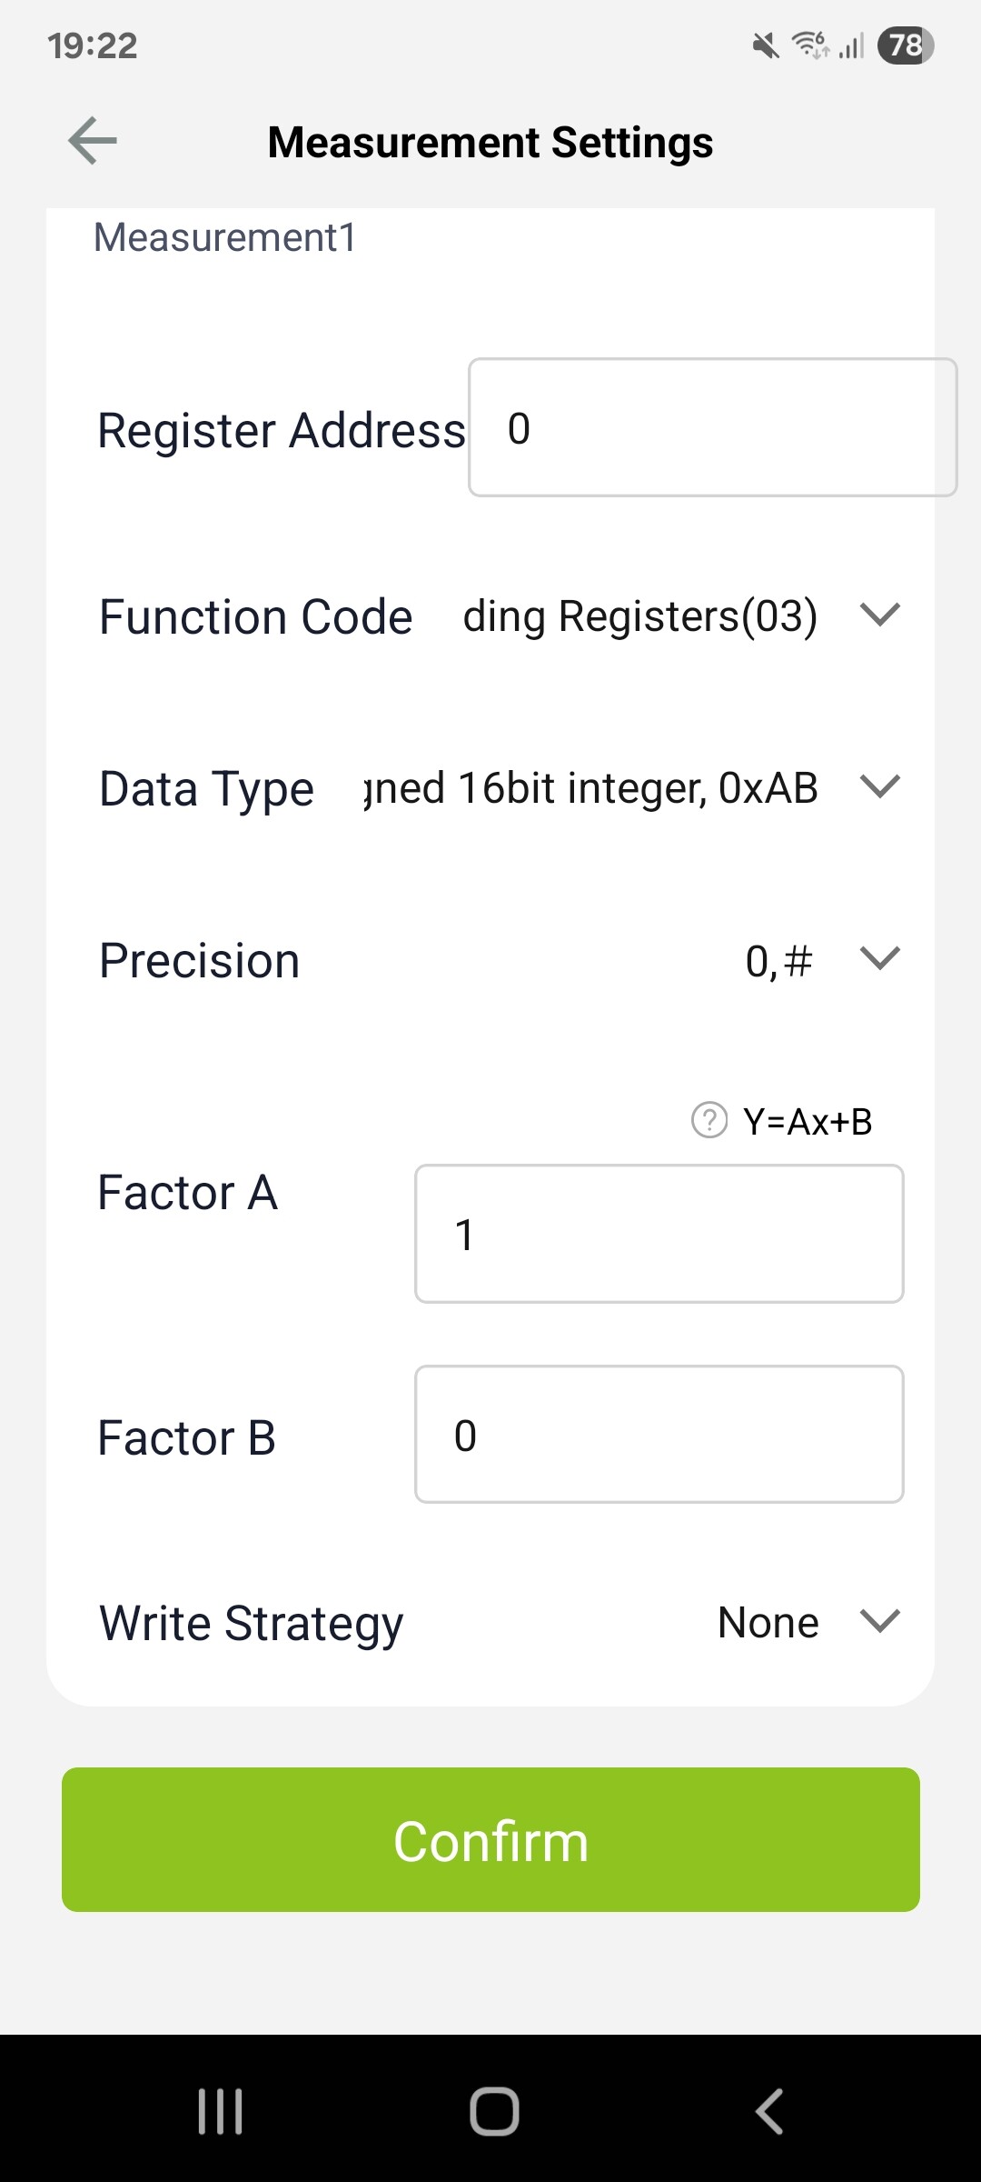Tap the muted sound status icon

tap(766, 45)
